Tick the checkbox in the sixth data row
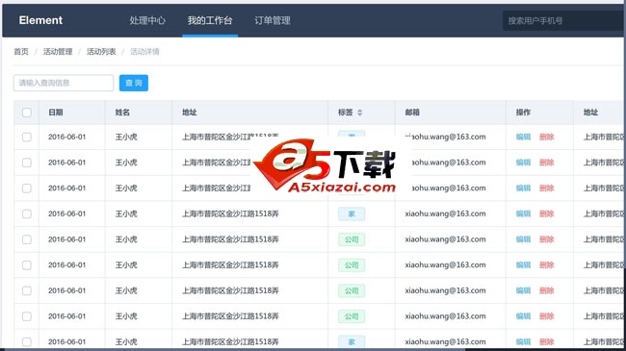The image size is (626, 351). click(27, 264)
